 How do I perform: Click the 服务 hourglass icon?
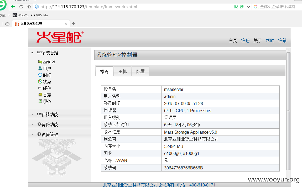tap(40, 101)
